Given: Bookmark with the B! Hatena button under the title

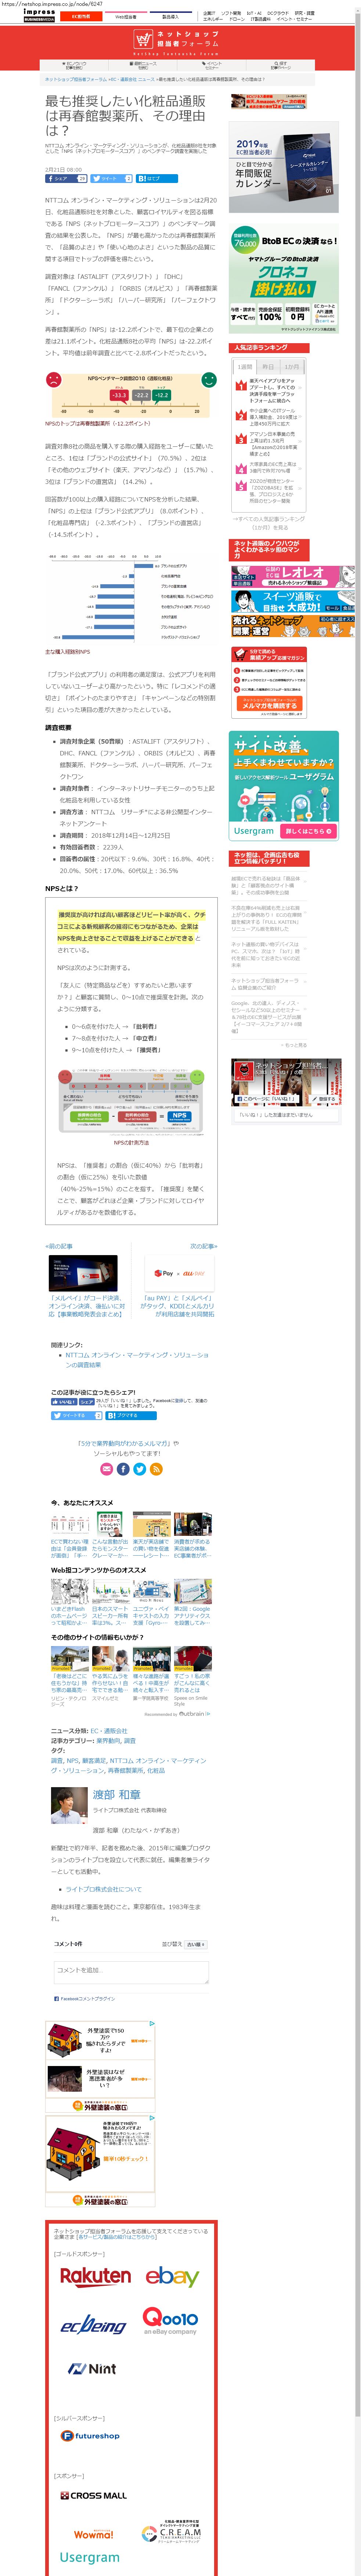Looking at the screenshot, I should (x=157, y=179).
